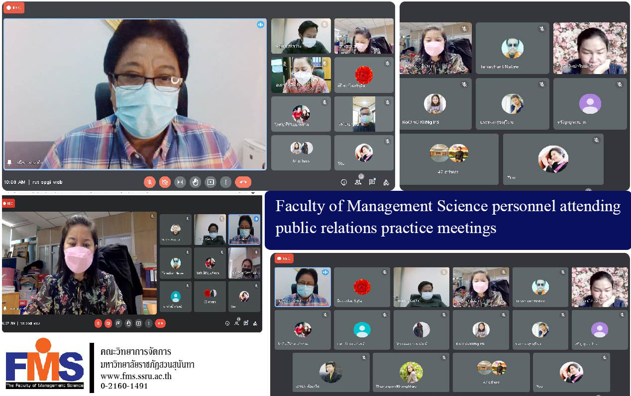
Task: Open meeting details info icon in 10:09 AM meeting
Action: (343, 182)
